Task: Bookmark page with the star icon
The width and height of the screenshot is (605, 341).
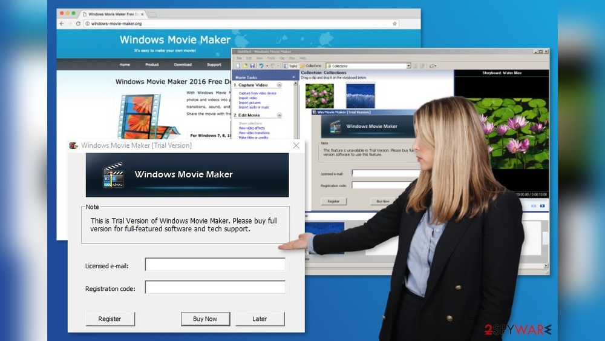Action: tap(394, 24)
